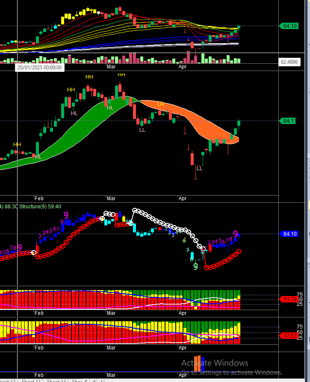This screenshot has height=382, width=310.
Task: Click the Apr label on the bottom-most pane axis
Action: 183,375
